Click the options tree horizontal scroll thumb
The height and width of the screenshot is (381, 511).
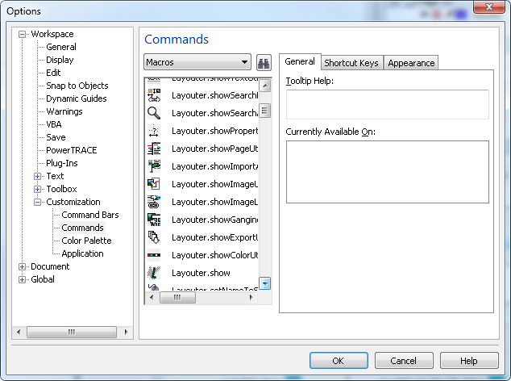[72, 332]
